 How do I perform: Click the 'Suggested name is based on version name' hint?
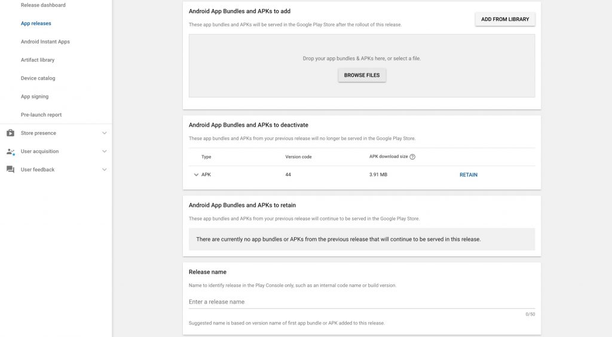coord(287,323)
